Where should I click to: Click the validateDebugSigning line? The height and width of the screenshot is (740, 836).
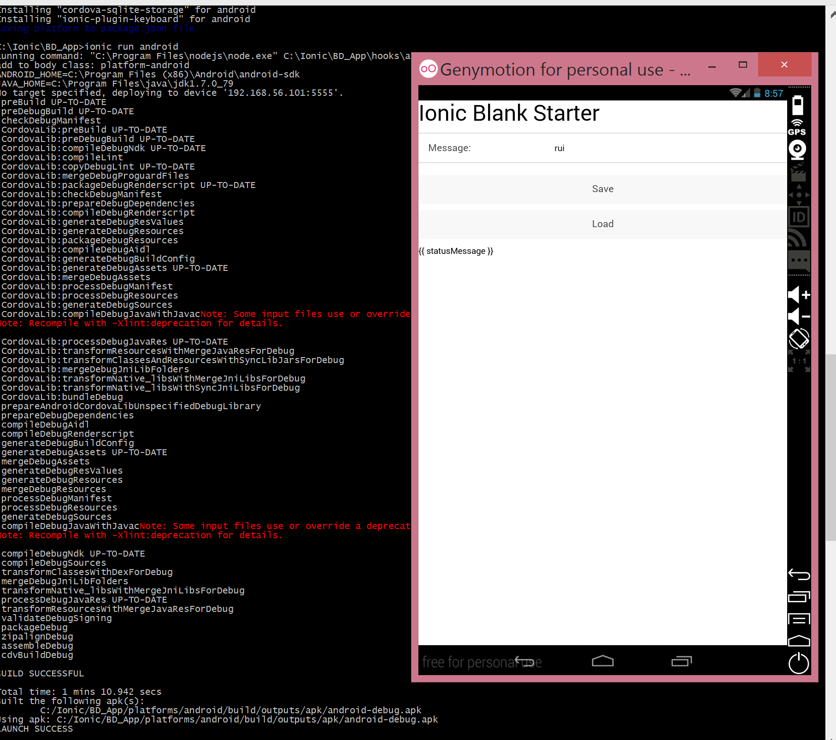(x=56, y=618)
